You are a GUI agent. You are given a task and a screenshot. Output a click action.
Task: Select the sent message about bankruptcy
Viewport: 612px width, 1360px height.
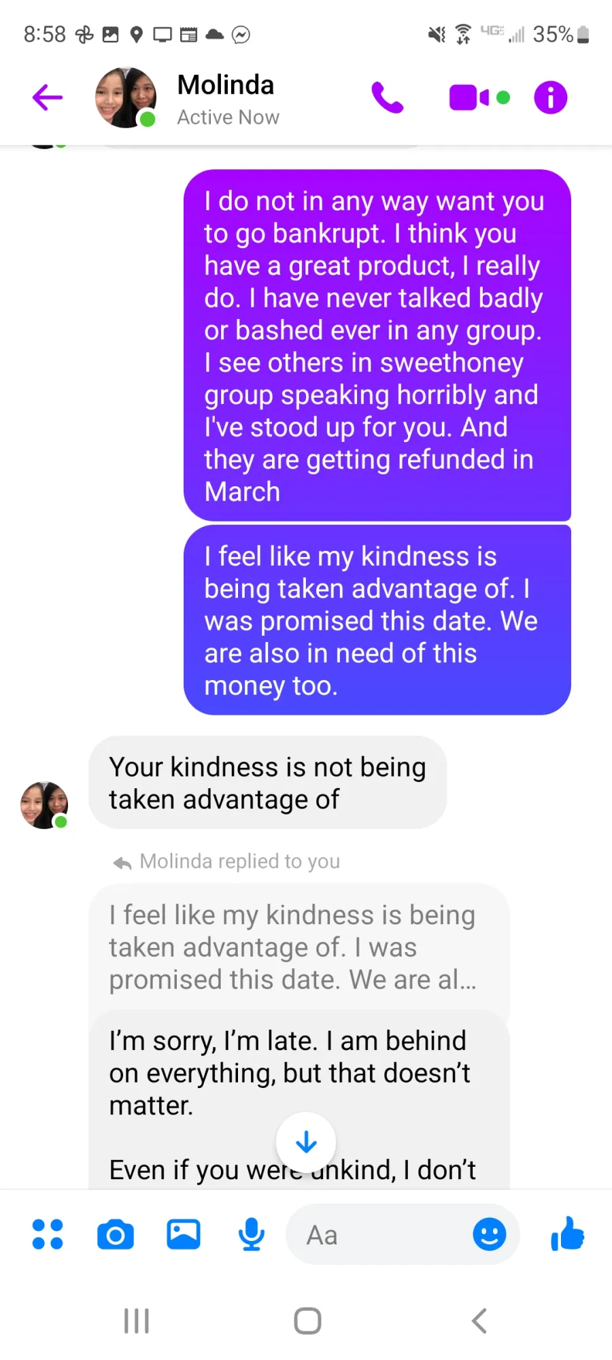[377, 345]
